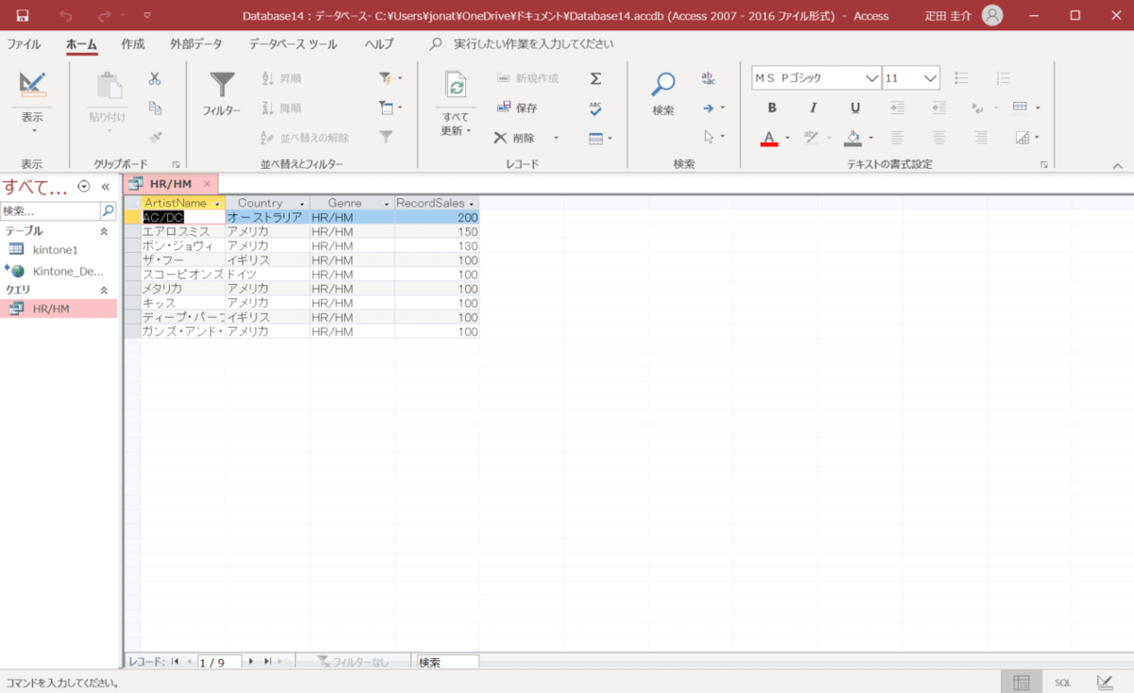Close the HR/HM query tab
Viewport: 1134px width, 693px height.
click(207, 183)
